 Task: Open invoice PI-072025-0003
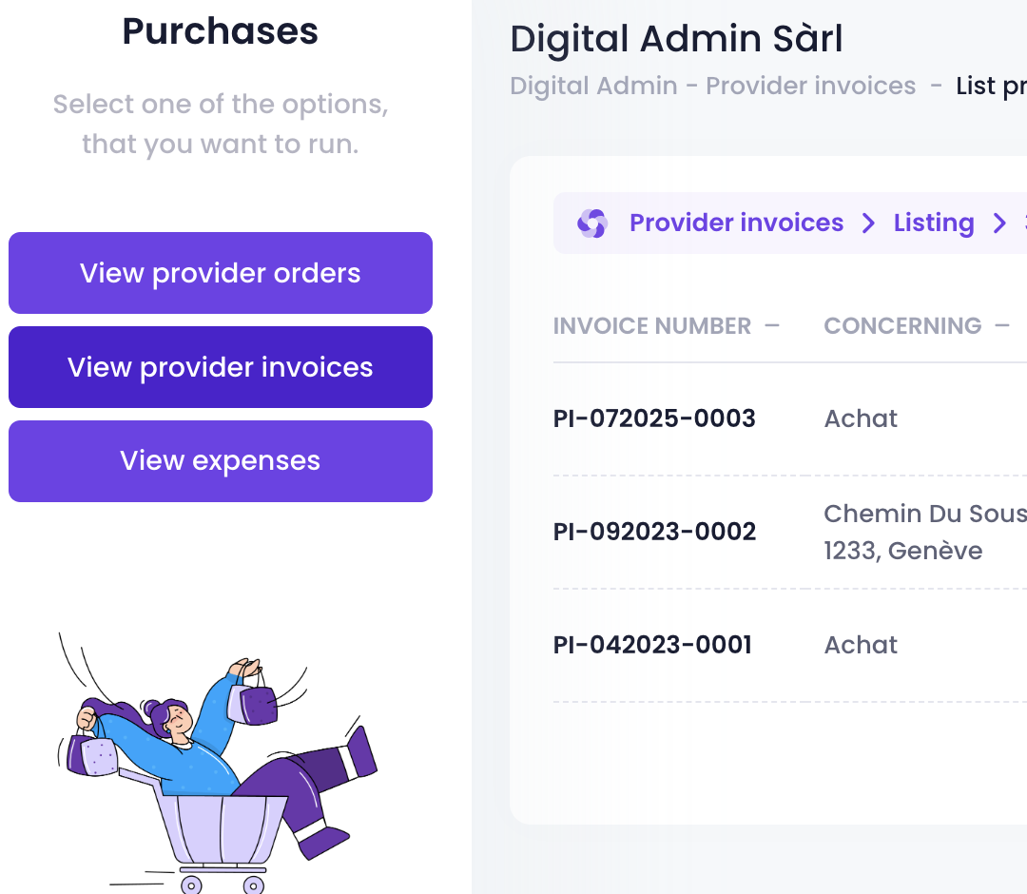(x=654, y=418)
